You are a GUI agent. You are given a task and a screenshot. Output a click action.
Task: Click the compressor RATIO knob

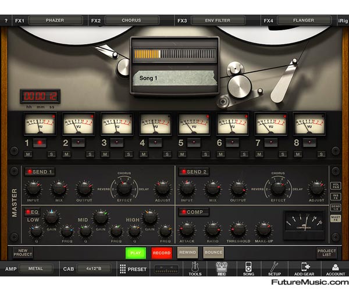213,229
